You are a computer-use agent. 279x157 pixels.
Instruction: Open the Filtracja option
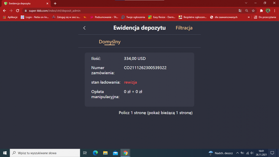click(x=184, y=28)
